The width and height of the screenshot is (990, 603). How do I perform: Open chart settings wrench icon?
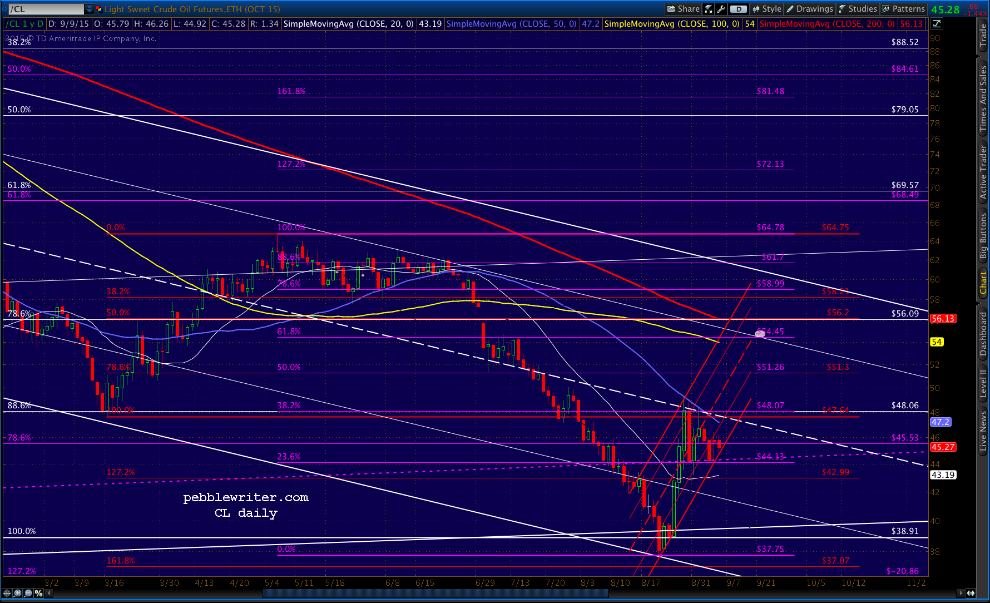pyautogui.click(x=721, y=9)
